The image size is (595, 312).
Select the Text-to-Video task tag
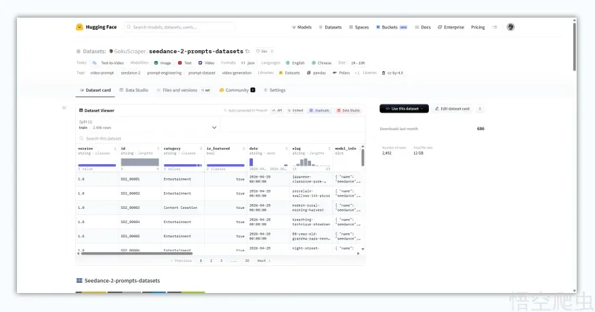coord(108,63)
